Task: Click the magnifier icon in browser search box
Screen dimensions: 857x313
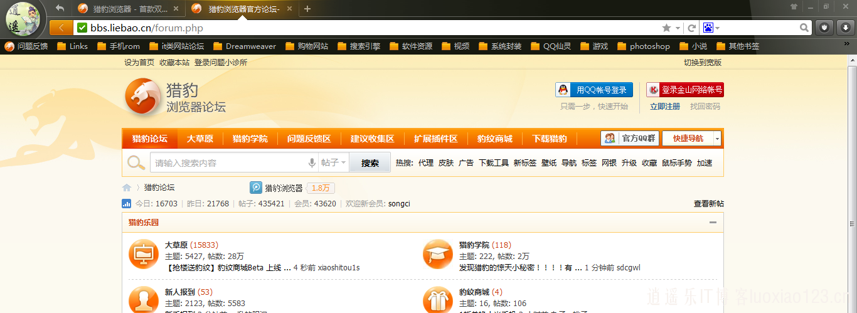Action: [x=804, y=28]
